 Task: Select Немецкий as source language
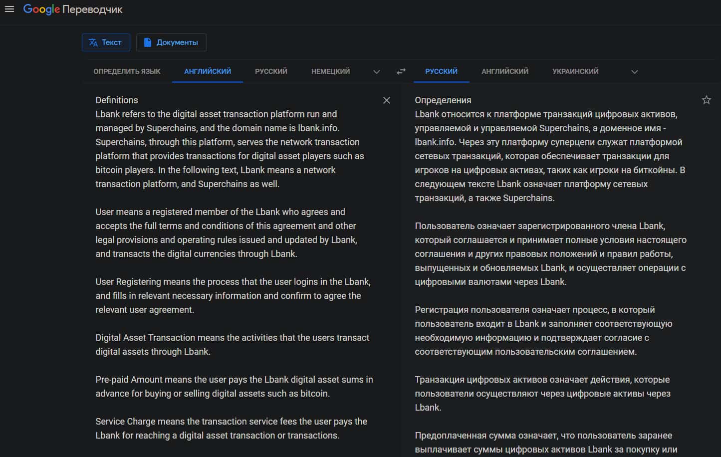(x=330, y=71)
